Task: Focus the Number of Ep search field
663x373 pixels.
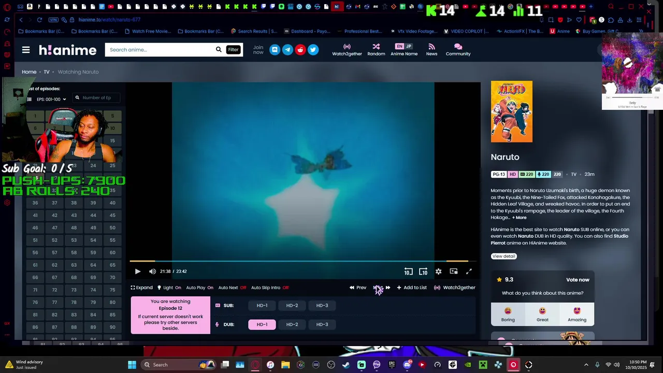Action: (x=97, y=98)
